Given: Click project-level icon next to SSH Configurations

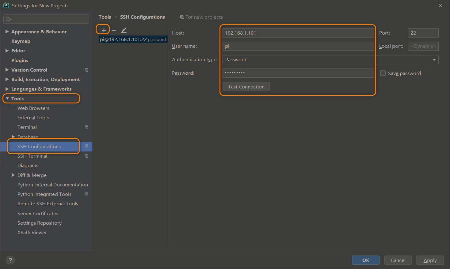Looking at the screenshot, I should (86, 146).
